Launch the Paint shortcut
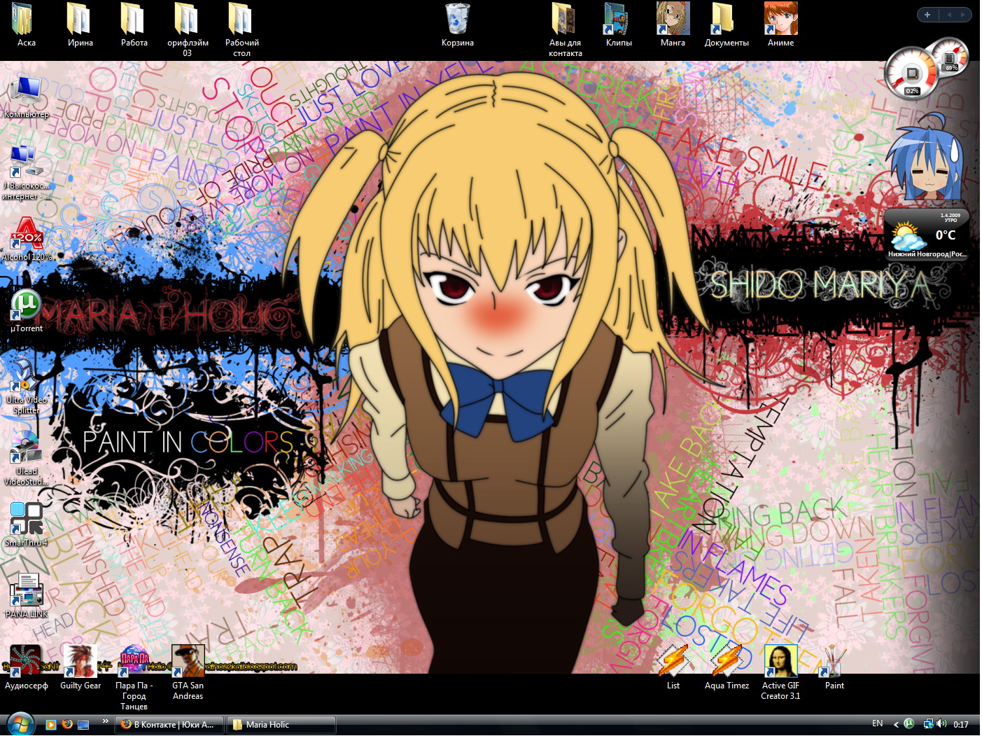Viewport: 982px width, 736px height. point(834,667)
